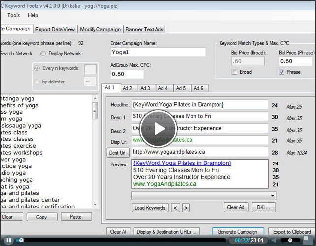316x246 pixels.
Task: Click the Campaign Name field containing Yoga1
Action: (x=158, y=52)
